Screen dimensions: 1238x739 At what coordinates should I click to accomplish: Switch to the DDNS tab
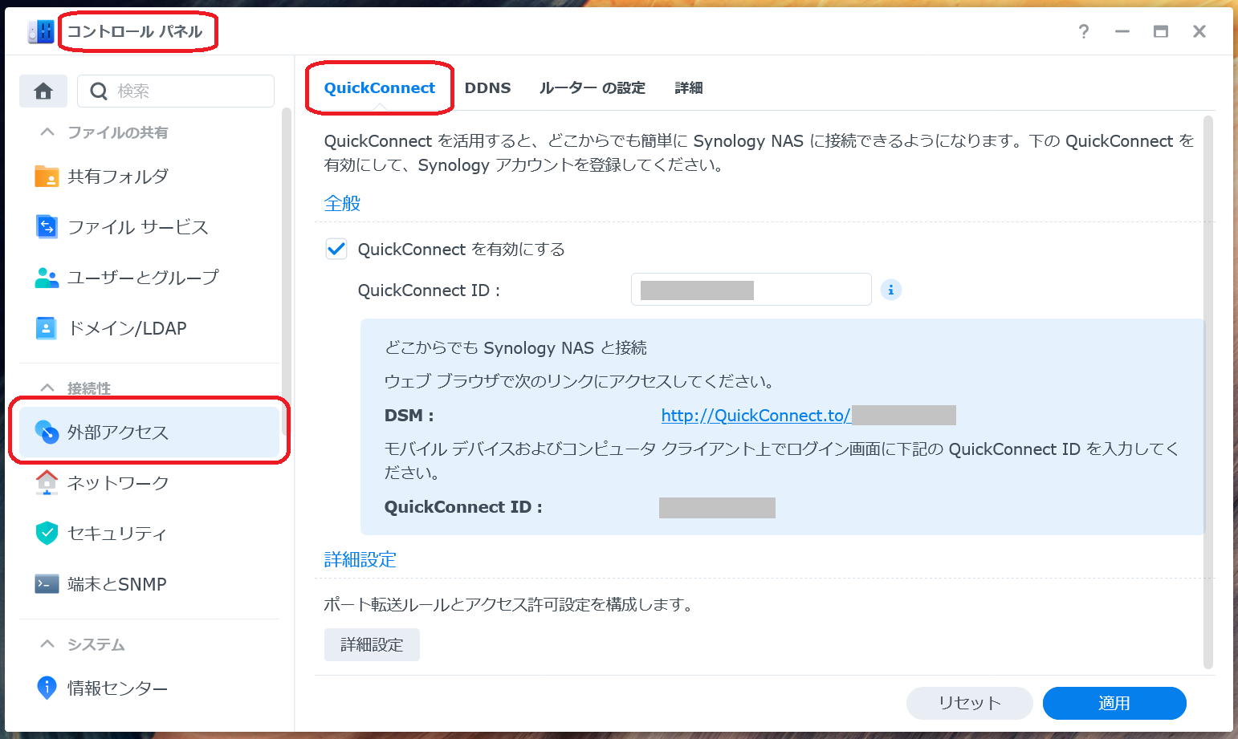(487, 87)
